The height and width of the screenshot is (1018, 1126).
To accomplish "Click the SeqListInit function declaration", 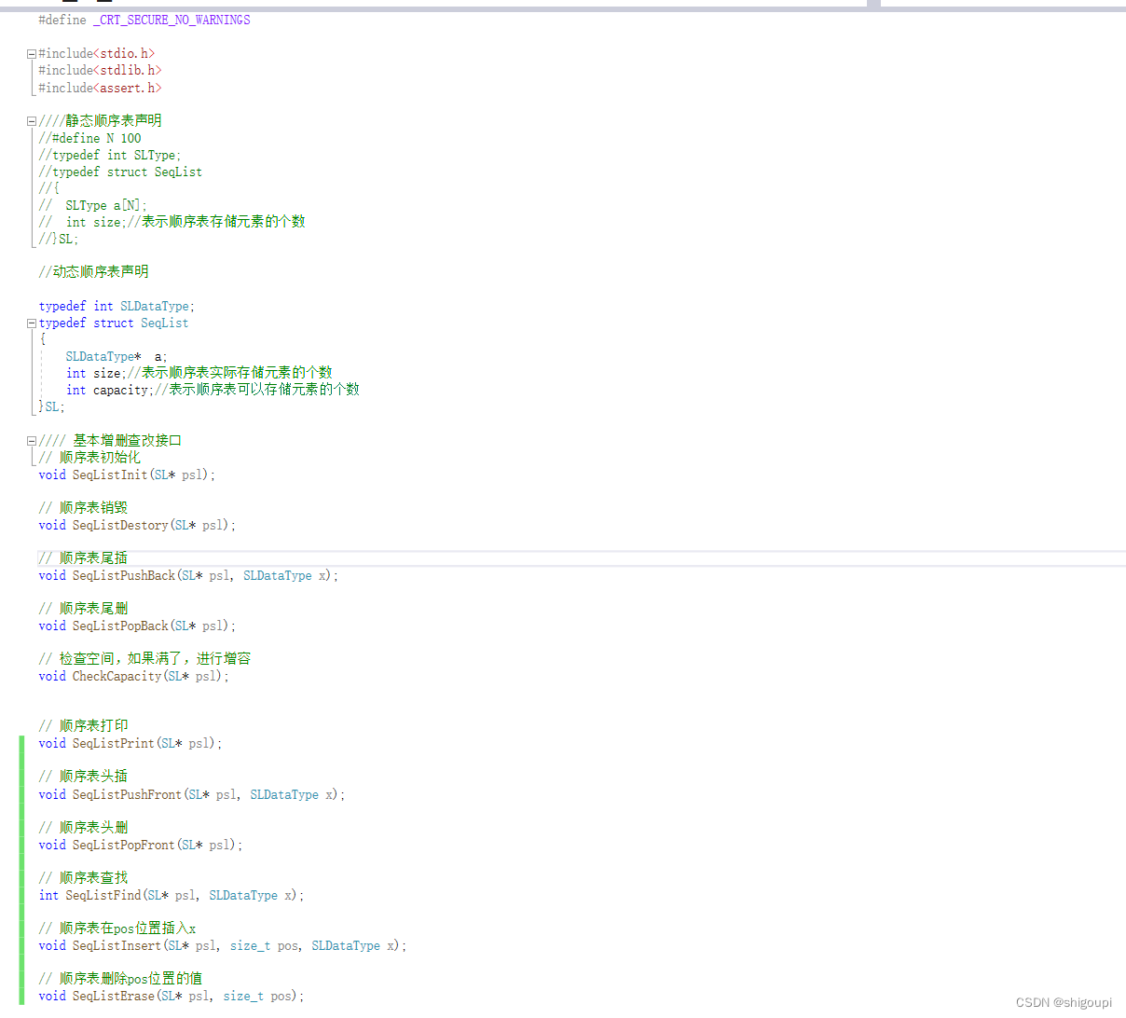I will point(127,475).
